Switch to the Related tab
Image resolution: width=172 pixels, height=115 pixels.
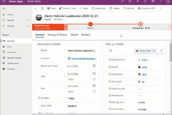pyautogui.click(x=86, y=35)
